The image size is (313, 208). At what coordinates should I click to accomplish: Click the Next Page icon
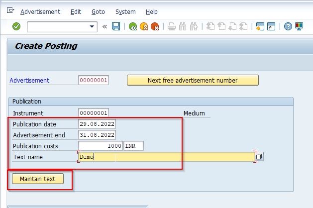232,26
